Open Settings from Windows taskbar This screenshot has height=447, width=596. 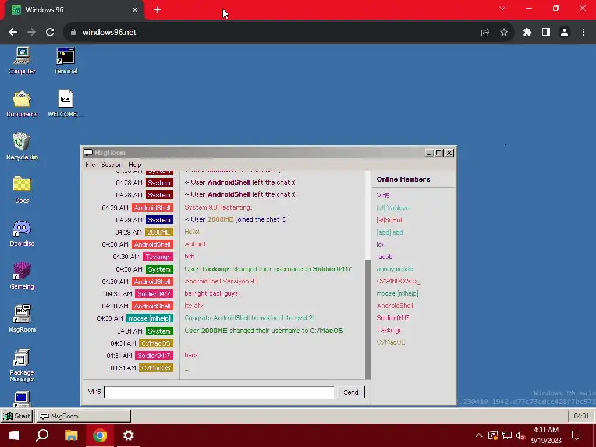tap(129, 435)
